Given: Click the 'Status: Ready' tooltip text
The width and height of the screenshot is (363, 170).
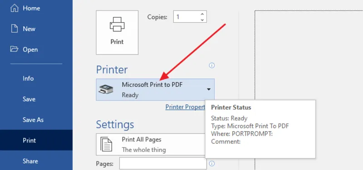Looking at the screenshot, I should pyautogui.click(x=229, y=118).
